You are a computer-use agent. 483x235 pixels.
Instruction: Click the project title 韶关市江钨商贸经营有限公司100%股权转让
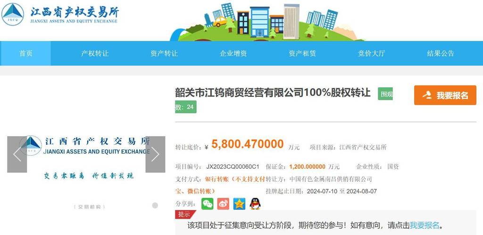273,92
